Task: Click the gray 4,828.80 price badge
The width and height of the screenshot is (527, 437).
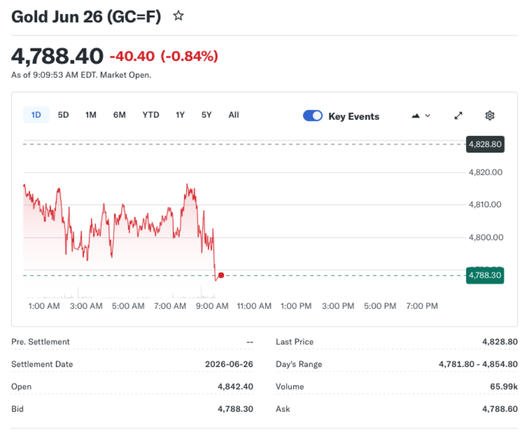Action: (484, 144)
